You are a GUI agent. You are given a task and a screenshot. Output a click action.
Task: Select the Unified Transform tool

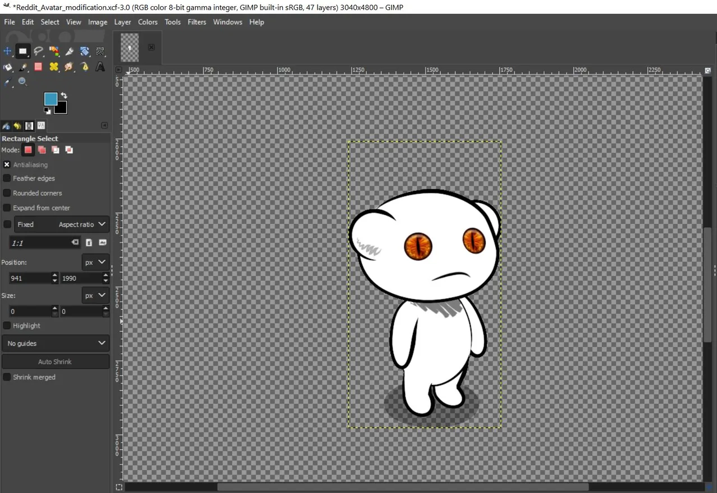pyautogui.click(x=85, y=51)
